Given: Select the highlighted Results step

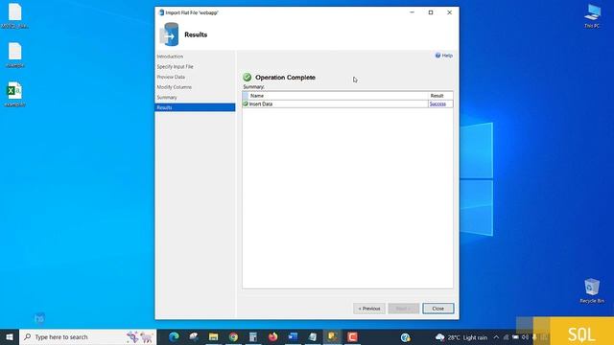Looking at the screenshot, I should [195, 107].
